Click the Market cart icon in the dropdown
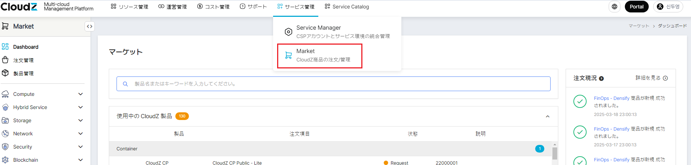This screenshot has width=691, height=165. [x=289, y=56]
